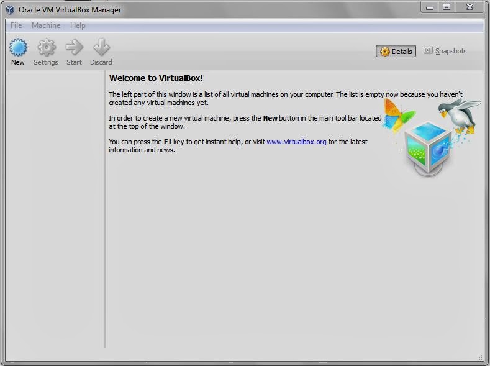490x366 pixels.
Task: Switch to the Snapshots view
Action: (445, 51)
